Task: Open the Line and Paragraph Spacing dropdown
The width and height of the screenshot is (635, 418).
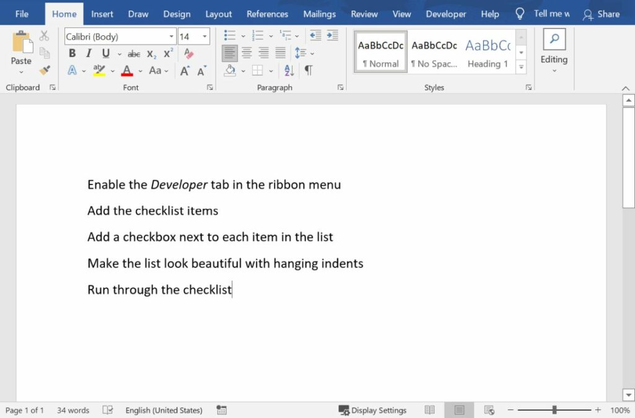Action: coord(303,53)
